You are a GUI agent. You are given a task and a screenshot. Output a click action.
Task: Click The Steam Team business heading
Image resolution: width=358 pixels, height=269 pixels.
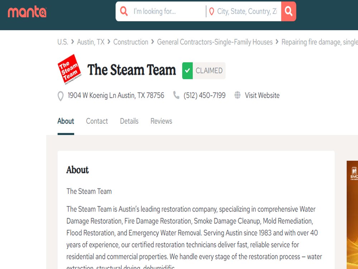(131, 70)
